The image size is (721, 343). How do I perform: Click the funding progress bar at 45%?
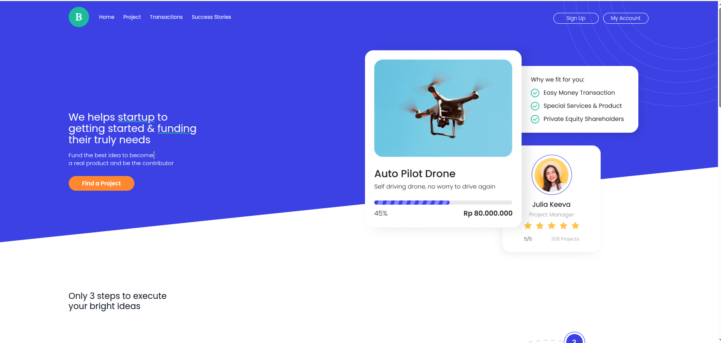coord(443,202)
